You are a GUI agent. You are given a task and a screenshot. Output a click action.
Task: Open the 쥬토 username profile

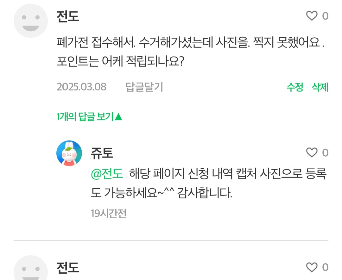point(102,153)
